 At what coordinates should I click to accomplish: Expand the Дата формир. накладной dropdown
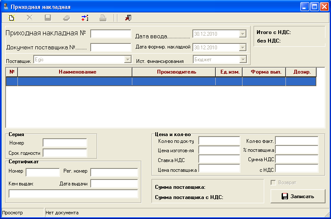(x=243, y=47)
